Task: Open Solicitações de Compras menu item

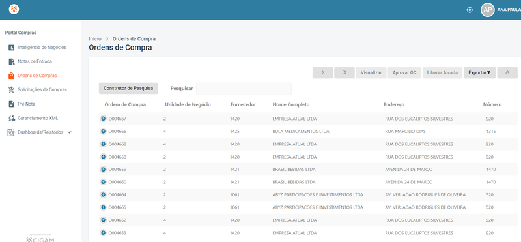Action: pyautogui.click(x=42, y=90)
